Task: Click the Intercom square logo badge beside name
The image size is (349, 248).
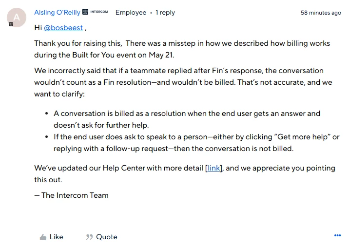Action: pos(85,12)
